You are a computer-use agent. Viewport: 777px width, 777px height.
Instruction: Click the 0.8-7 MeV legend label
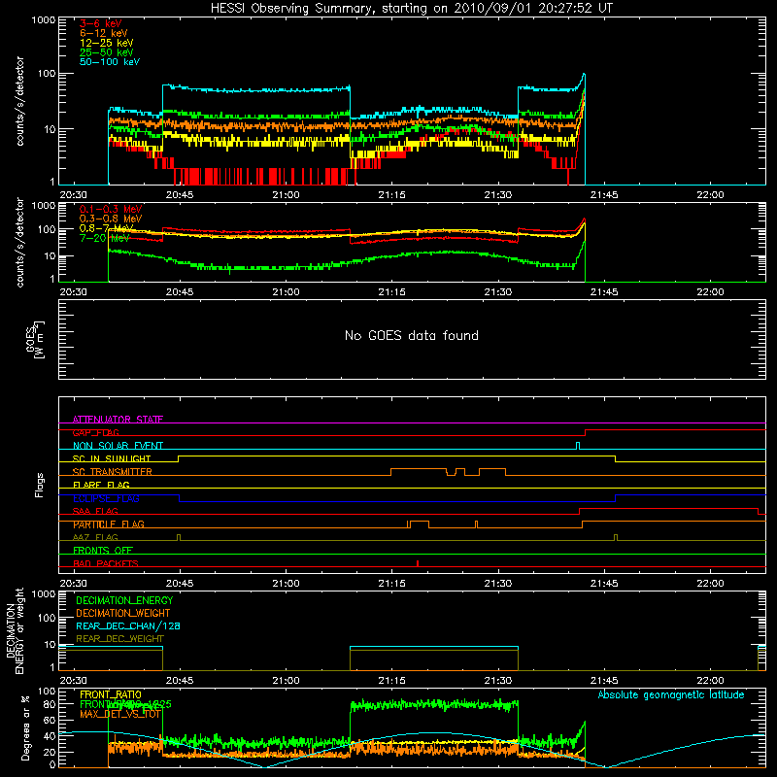(107, 228)
